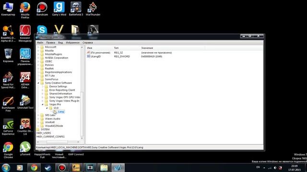
Task: Select the Wow6432Node key
Action: click(54, 126)
